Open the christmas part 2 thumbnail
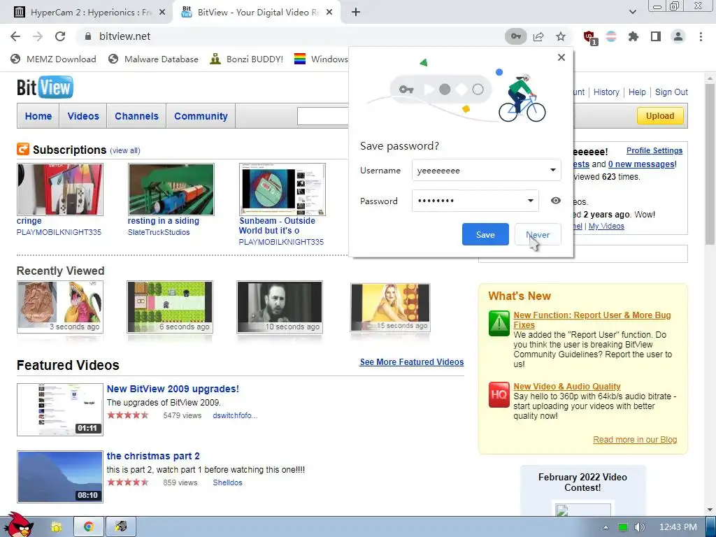 [60, 477]
